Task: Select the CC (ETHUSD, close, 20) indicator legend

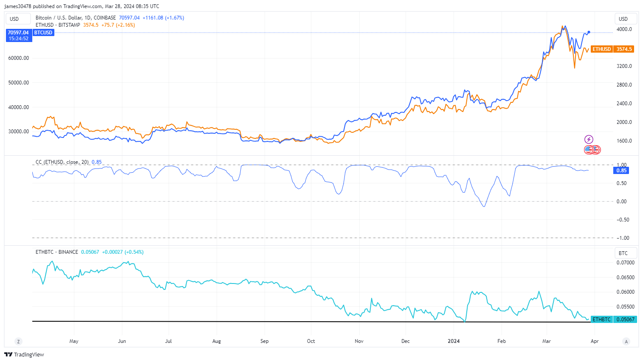Action: point(62,162)
